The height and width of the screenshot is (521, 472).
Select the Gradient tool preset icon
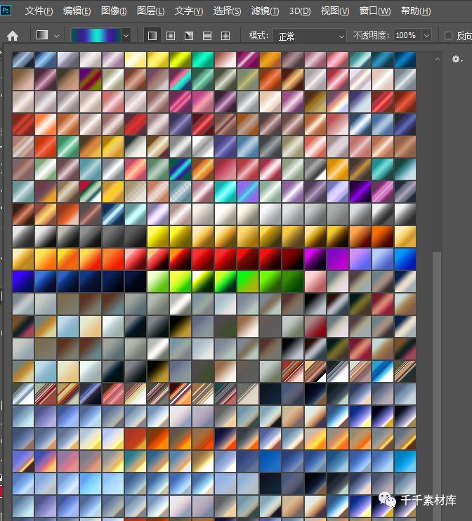click(42, 35)
